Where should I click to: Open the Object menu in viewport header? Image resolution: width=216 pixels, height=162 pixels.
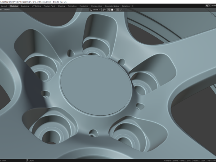[7, 10]
